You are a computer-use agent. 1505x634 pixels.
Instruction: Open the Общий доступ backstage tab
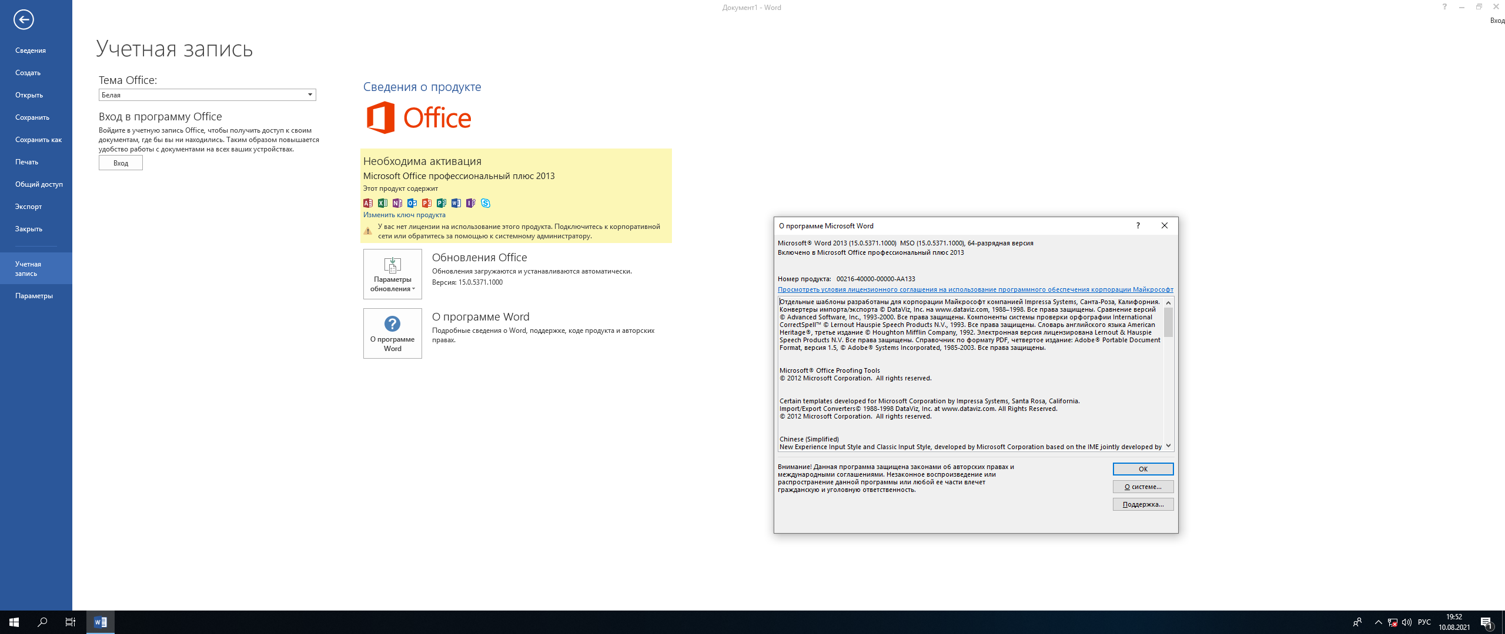tap(36, 184)
